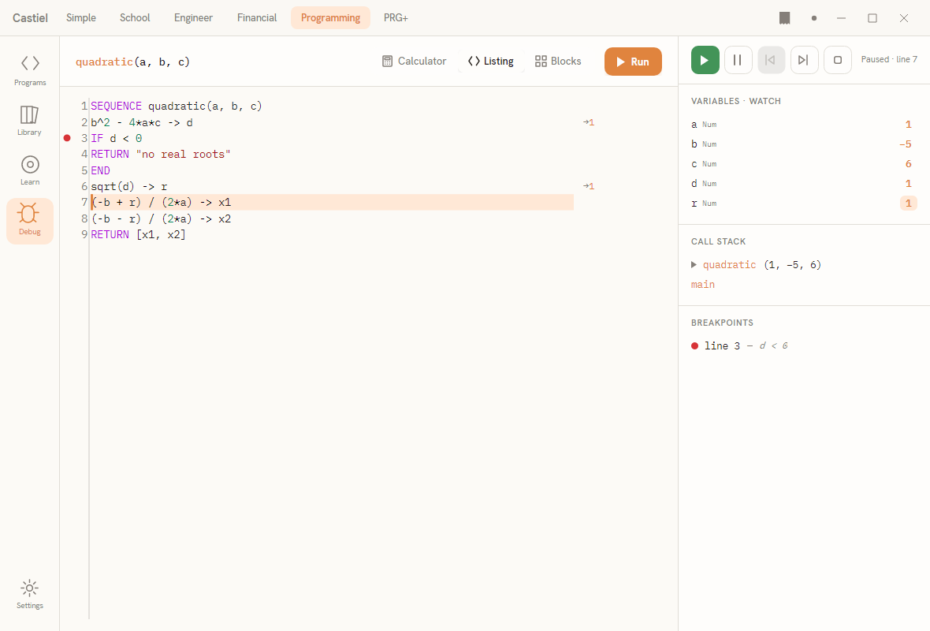930x631 pixels.
Task: Toggle the breakpoint dot on line 3
Action: (67, 138)
